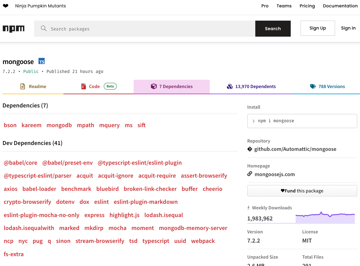The height and width of the screenshot is (266, 360).
Task: Click the npm logo
Action: coord(14,29)
